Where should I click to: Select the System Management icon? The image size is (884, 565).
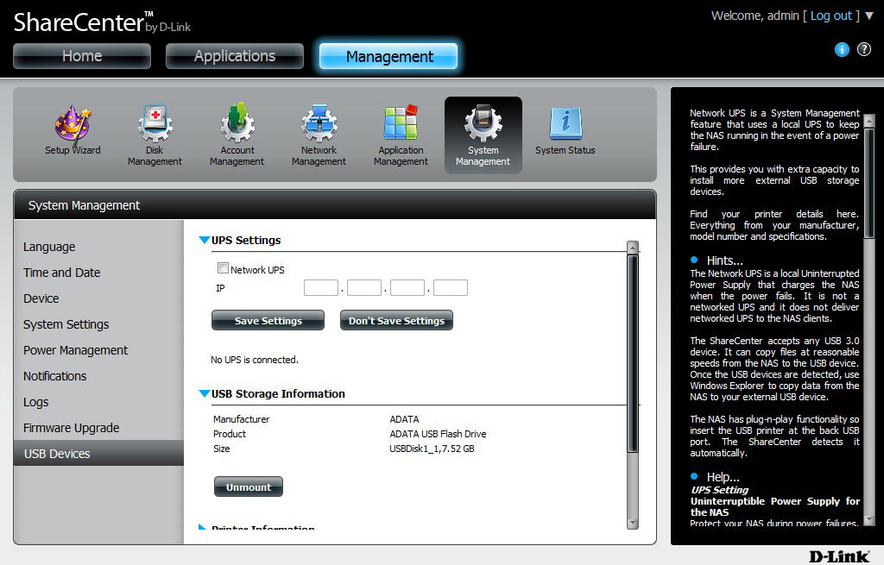tap(483, 135)
